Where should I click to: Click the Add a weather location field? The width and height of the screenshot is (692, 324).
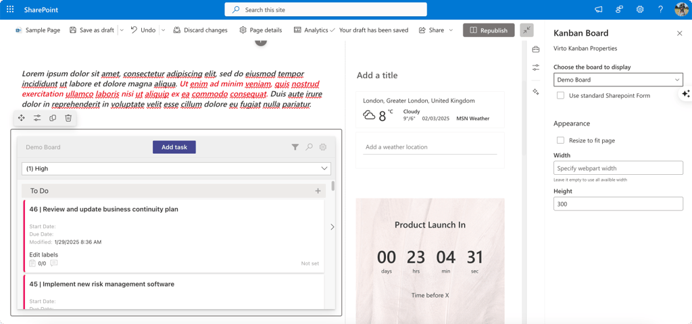click(430, 147)
